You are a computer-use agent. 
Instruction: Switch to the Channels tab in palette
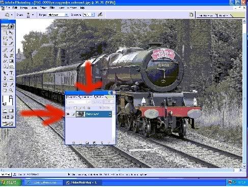click(87, 97)
